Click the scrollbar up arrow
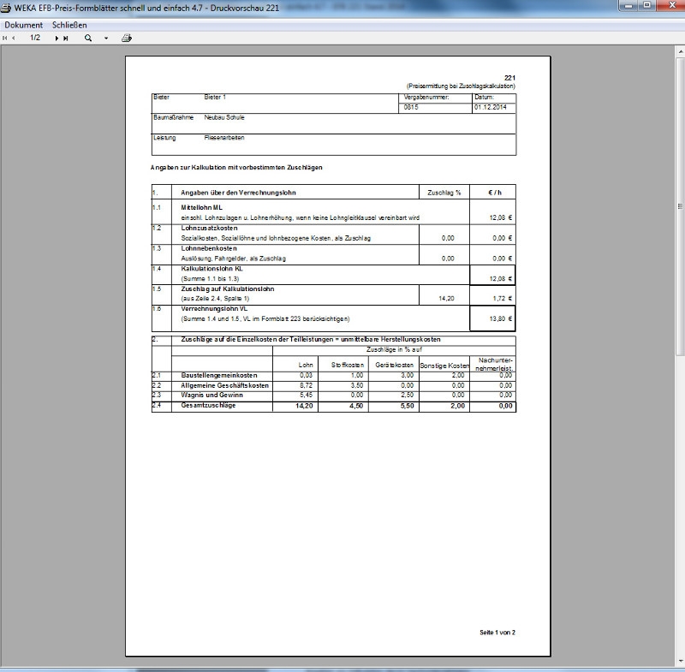685x672 pixels. pos(680,51)
